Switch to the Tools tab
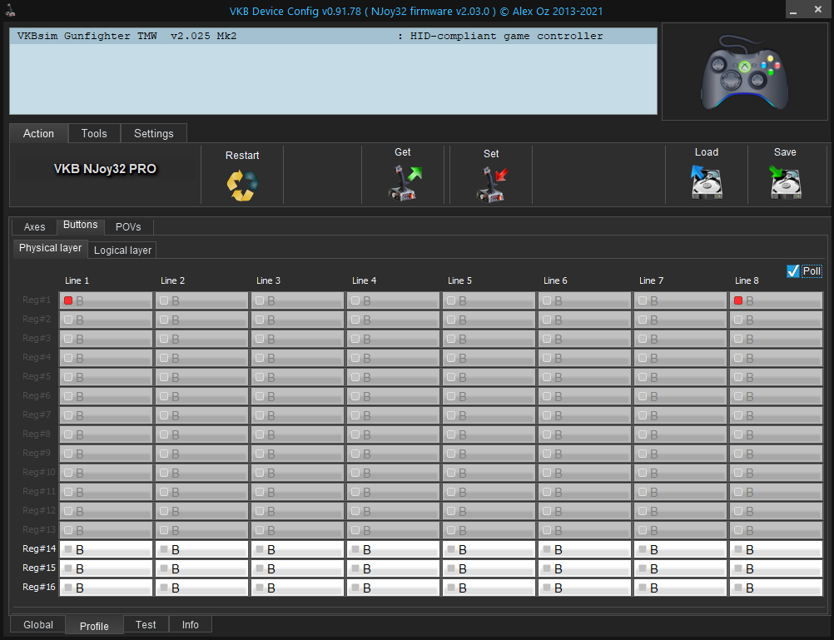 pos(94,133)
